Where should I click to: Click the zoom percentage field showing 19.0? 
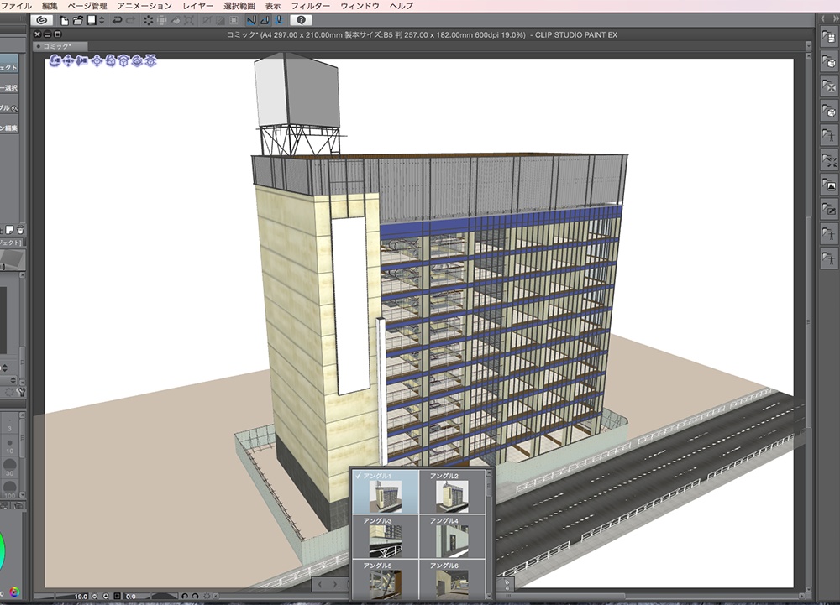[81, 596]
